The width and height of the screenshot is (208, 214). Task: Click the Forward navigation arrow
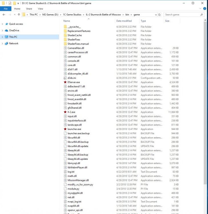pos(10,15)
